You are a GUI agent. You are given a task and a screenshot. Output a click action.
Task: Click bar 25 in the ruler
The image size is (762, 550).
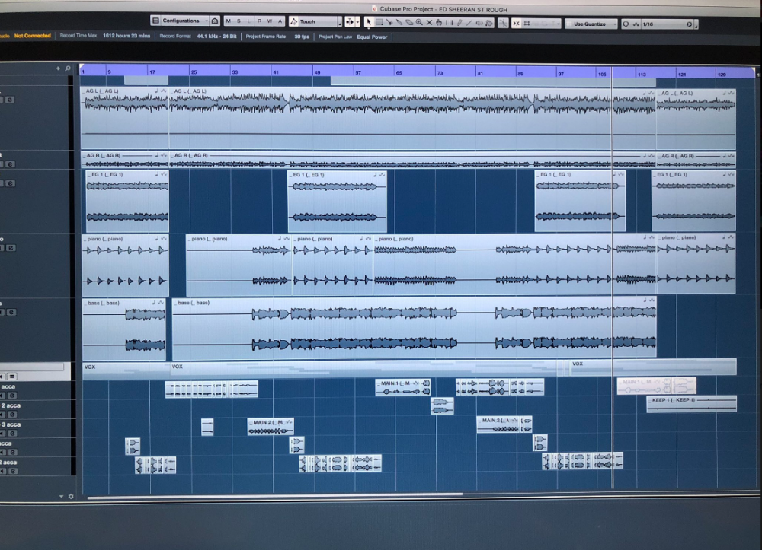[x=194, y=72]
